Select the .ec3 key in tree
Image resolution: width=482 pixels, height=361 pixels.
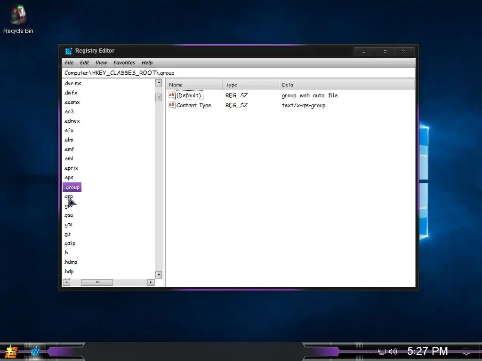coord(69,111)
